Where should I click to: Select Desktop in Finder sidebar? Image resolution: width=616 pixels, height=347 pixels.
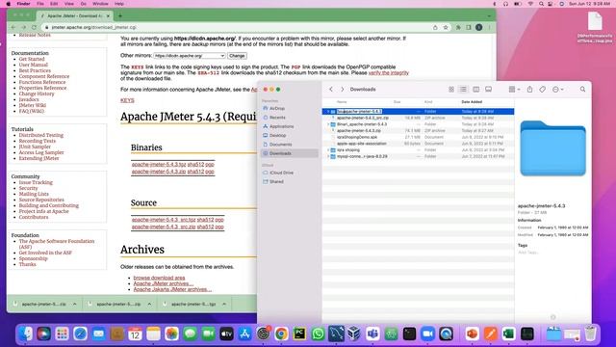pyautogui.click(x=277, y=135)
